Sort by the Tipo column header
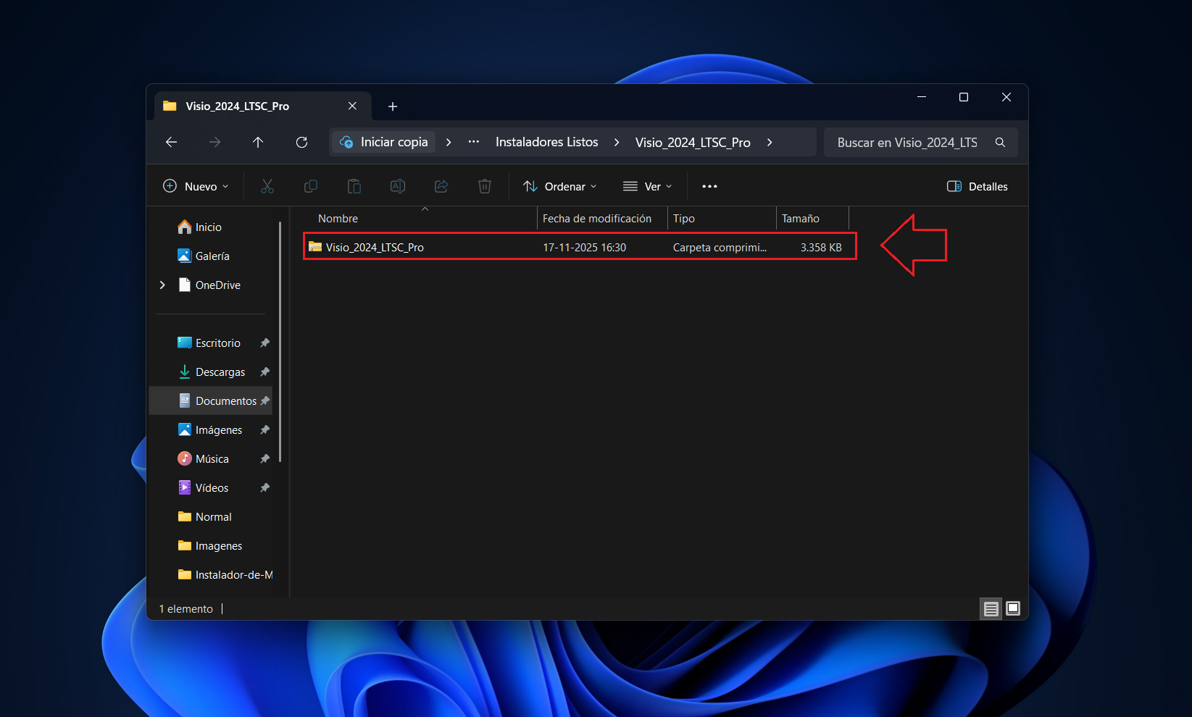The height and width of the screenshot is (717, 1192). point(722,219)
